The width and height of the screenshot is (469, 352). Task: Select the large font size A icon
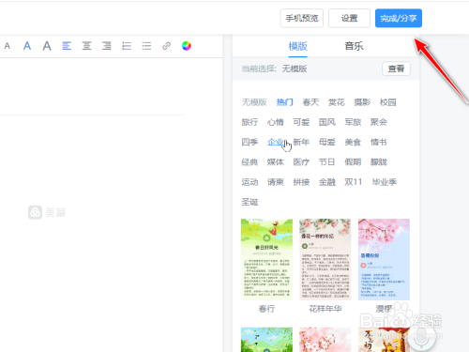47,46
